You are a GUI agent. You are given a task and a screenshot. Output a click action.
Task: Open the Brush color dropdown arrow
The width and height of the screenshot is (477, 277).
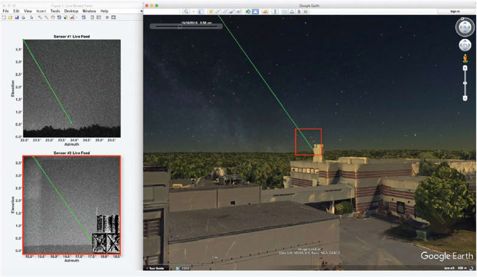(77, 17)
